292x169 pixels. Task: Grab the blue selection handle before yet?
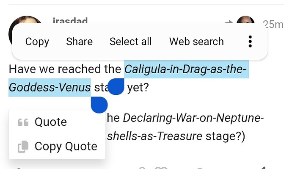[x=116, y=87]
